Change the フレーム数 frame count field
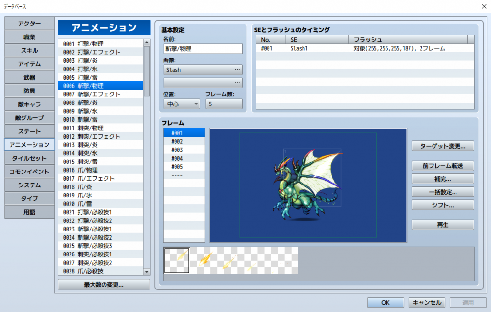 coord(223,104)
